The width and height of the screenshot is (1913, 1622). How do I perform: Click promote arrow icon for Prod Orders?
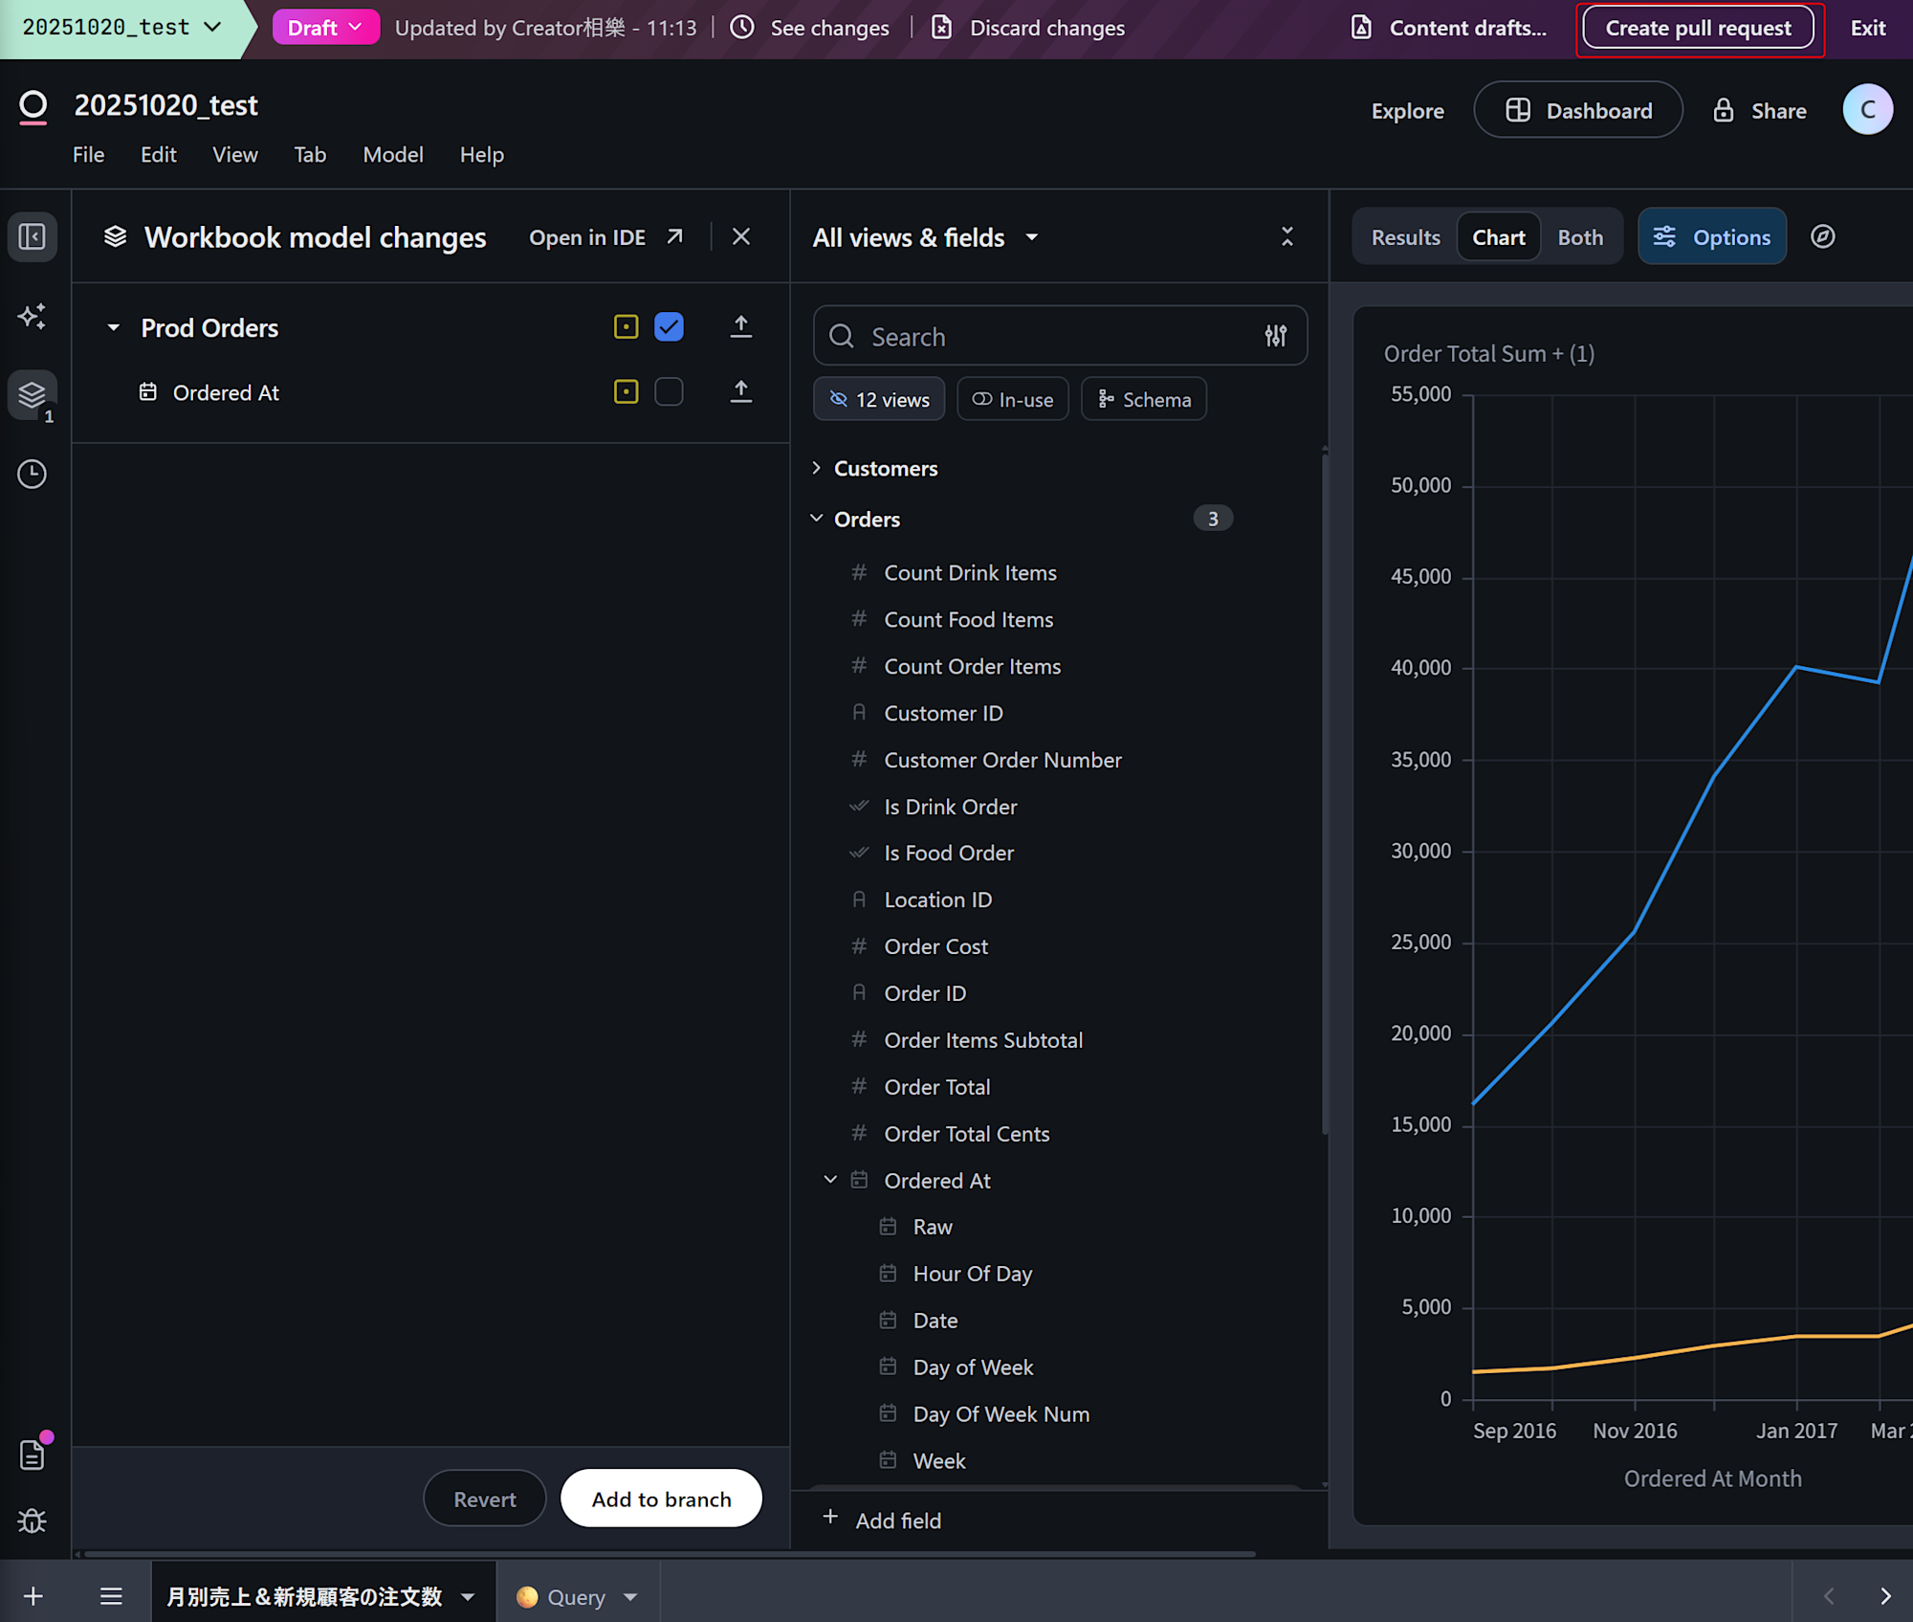[x=740, y=327]
